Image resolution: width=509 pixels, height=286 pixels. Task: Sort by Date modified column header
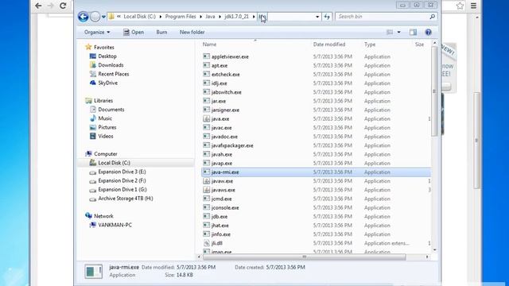point(329,44)
